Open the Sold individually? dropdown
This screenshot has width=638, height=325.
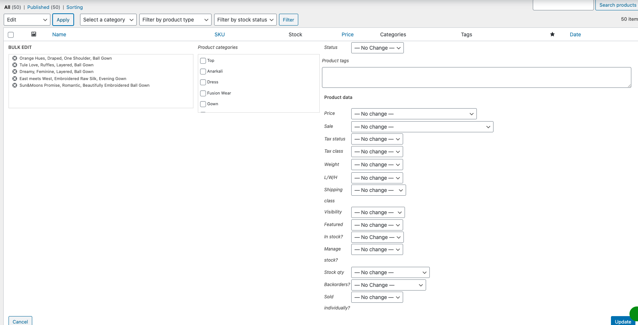377,297
